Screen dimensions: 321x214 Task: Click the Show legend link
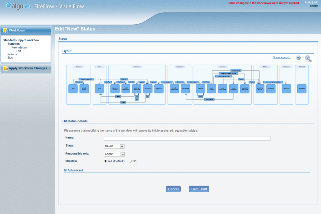tap(282, 57)
